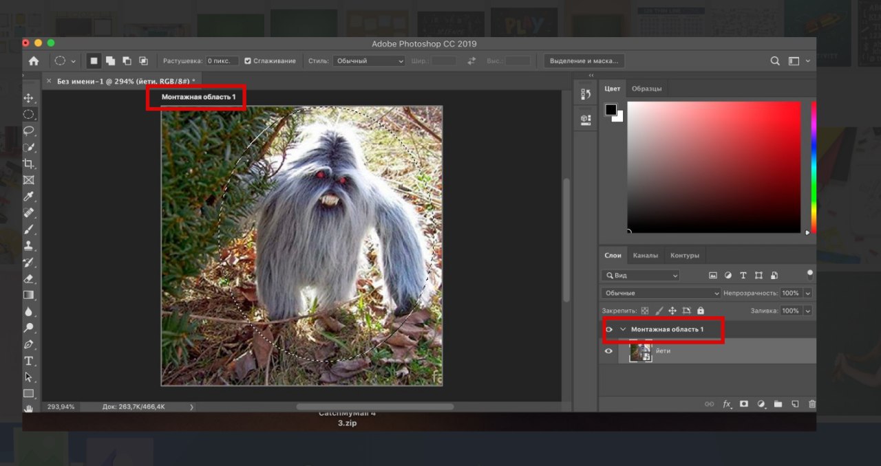Lock layer position
The height and width of the screenshot is (466, 881).
pyautogui.click(x=672, y=311)
